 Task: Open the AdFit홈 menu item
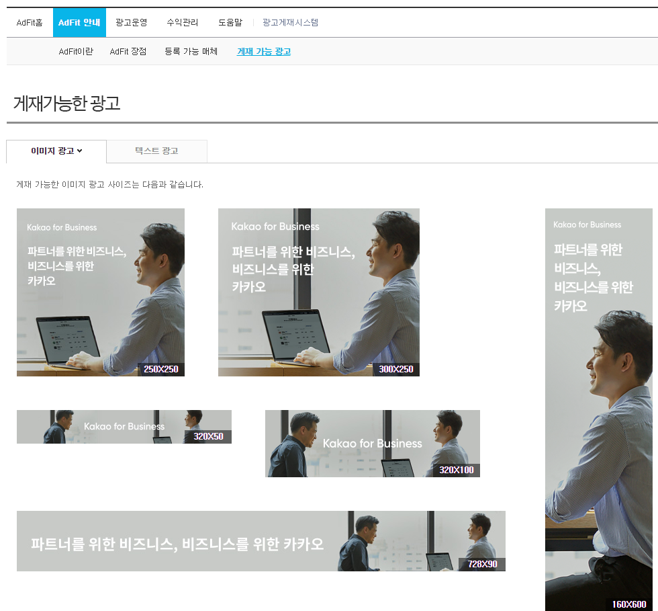click(30, 23)
